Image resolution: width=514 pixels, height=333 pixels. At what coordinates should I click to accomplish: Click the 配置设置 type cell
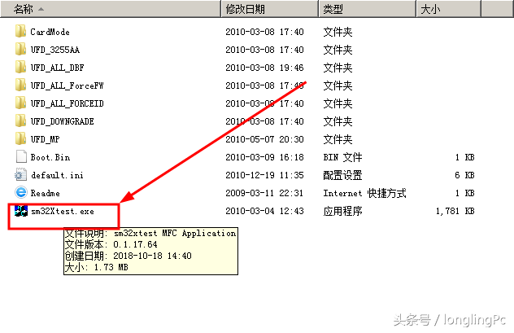(342, 175)
